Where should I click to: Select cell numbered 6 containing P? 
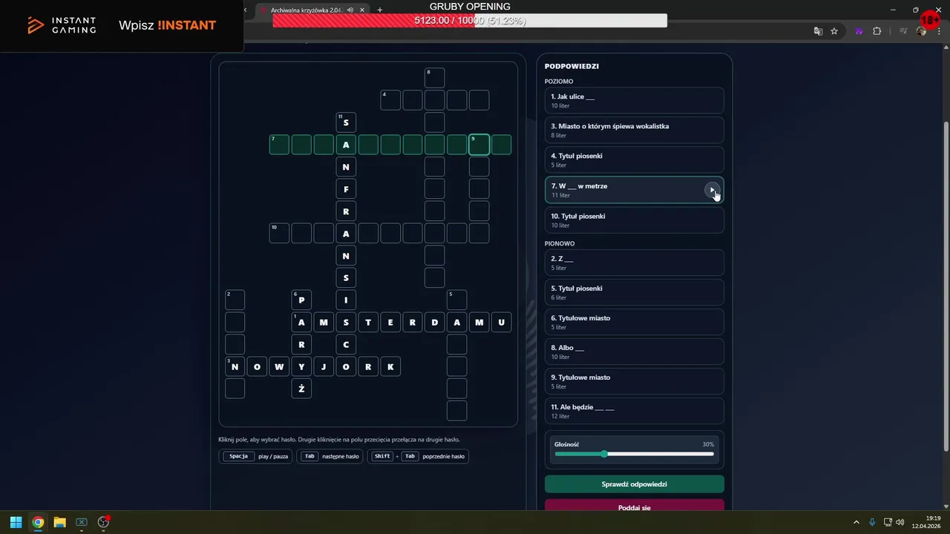tap(301, 300)
